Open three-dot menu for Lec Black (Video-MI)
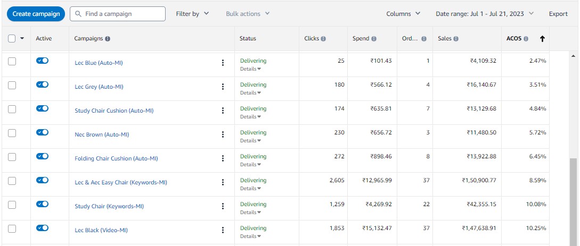This screenshot has height=246, width=580. pyautogui.click(x=223, y=230)
